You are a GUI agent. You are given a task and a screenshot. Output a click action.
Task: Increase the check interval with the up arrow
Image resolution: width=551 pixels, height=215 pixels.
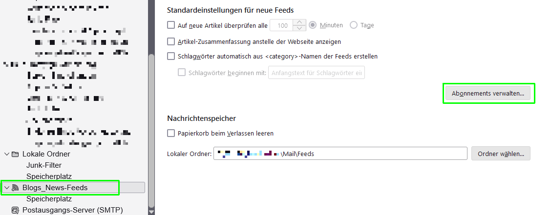299,22
